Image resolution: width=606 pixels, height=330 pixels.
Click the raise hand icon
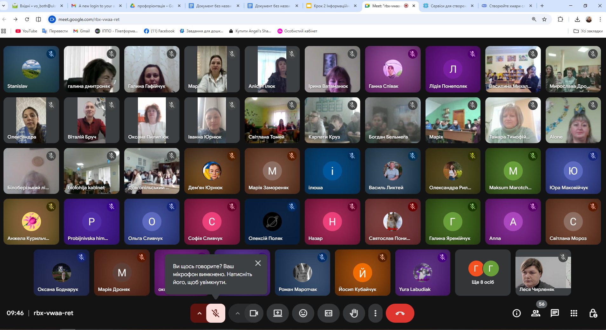pos(354,313)
